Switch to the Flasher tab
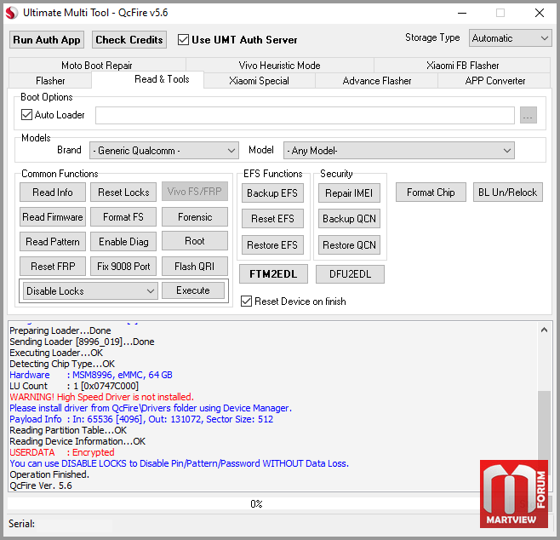Viewport: 560px width, 540px height. pos(50,81)
